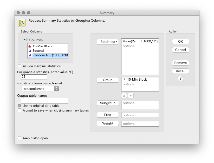This screenshot has width=214, height=163.
Task: Open the red triangle menu beside 3 Columns
Action: pyautogui.click(x=24, y=40)
